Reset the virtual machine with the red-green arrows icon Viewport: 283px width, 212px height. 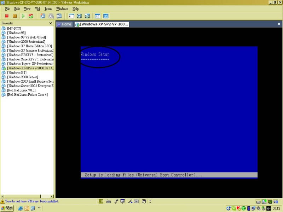pyautogui.click(x=31, y=16)
